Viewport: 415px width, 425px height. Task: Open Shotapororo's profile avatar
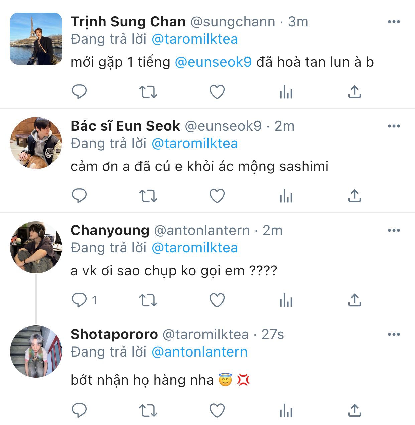36,351
